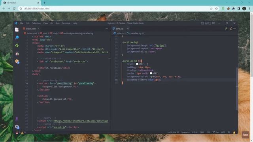Click the style.css editor vertical scrollbar

tap(237, 88)
